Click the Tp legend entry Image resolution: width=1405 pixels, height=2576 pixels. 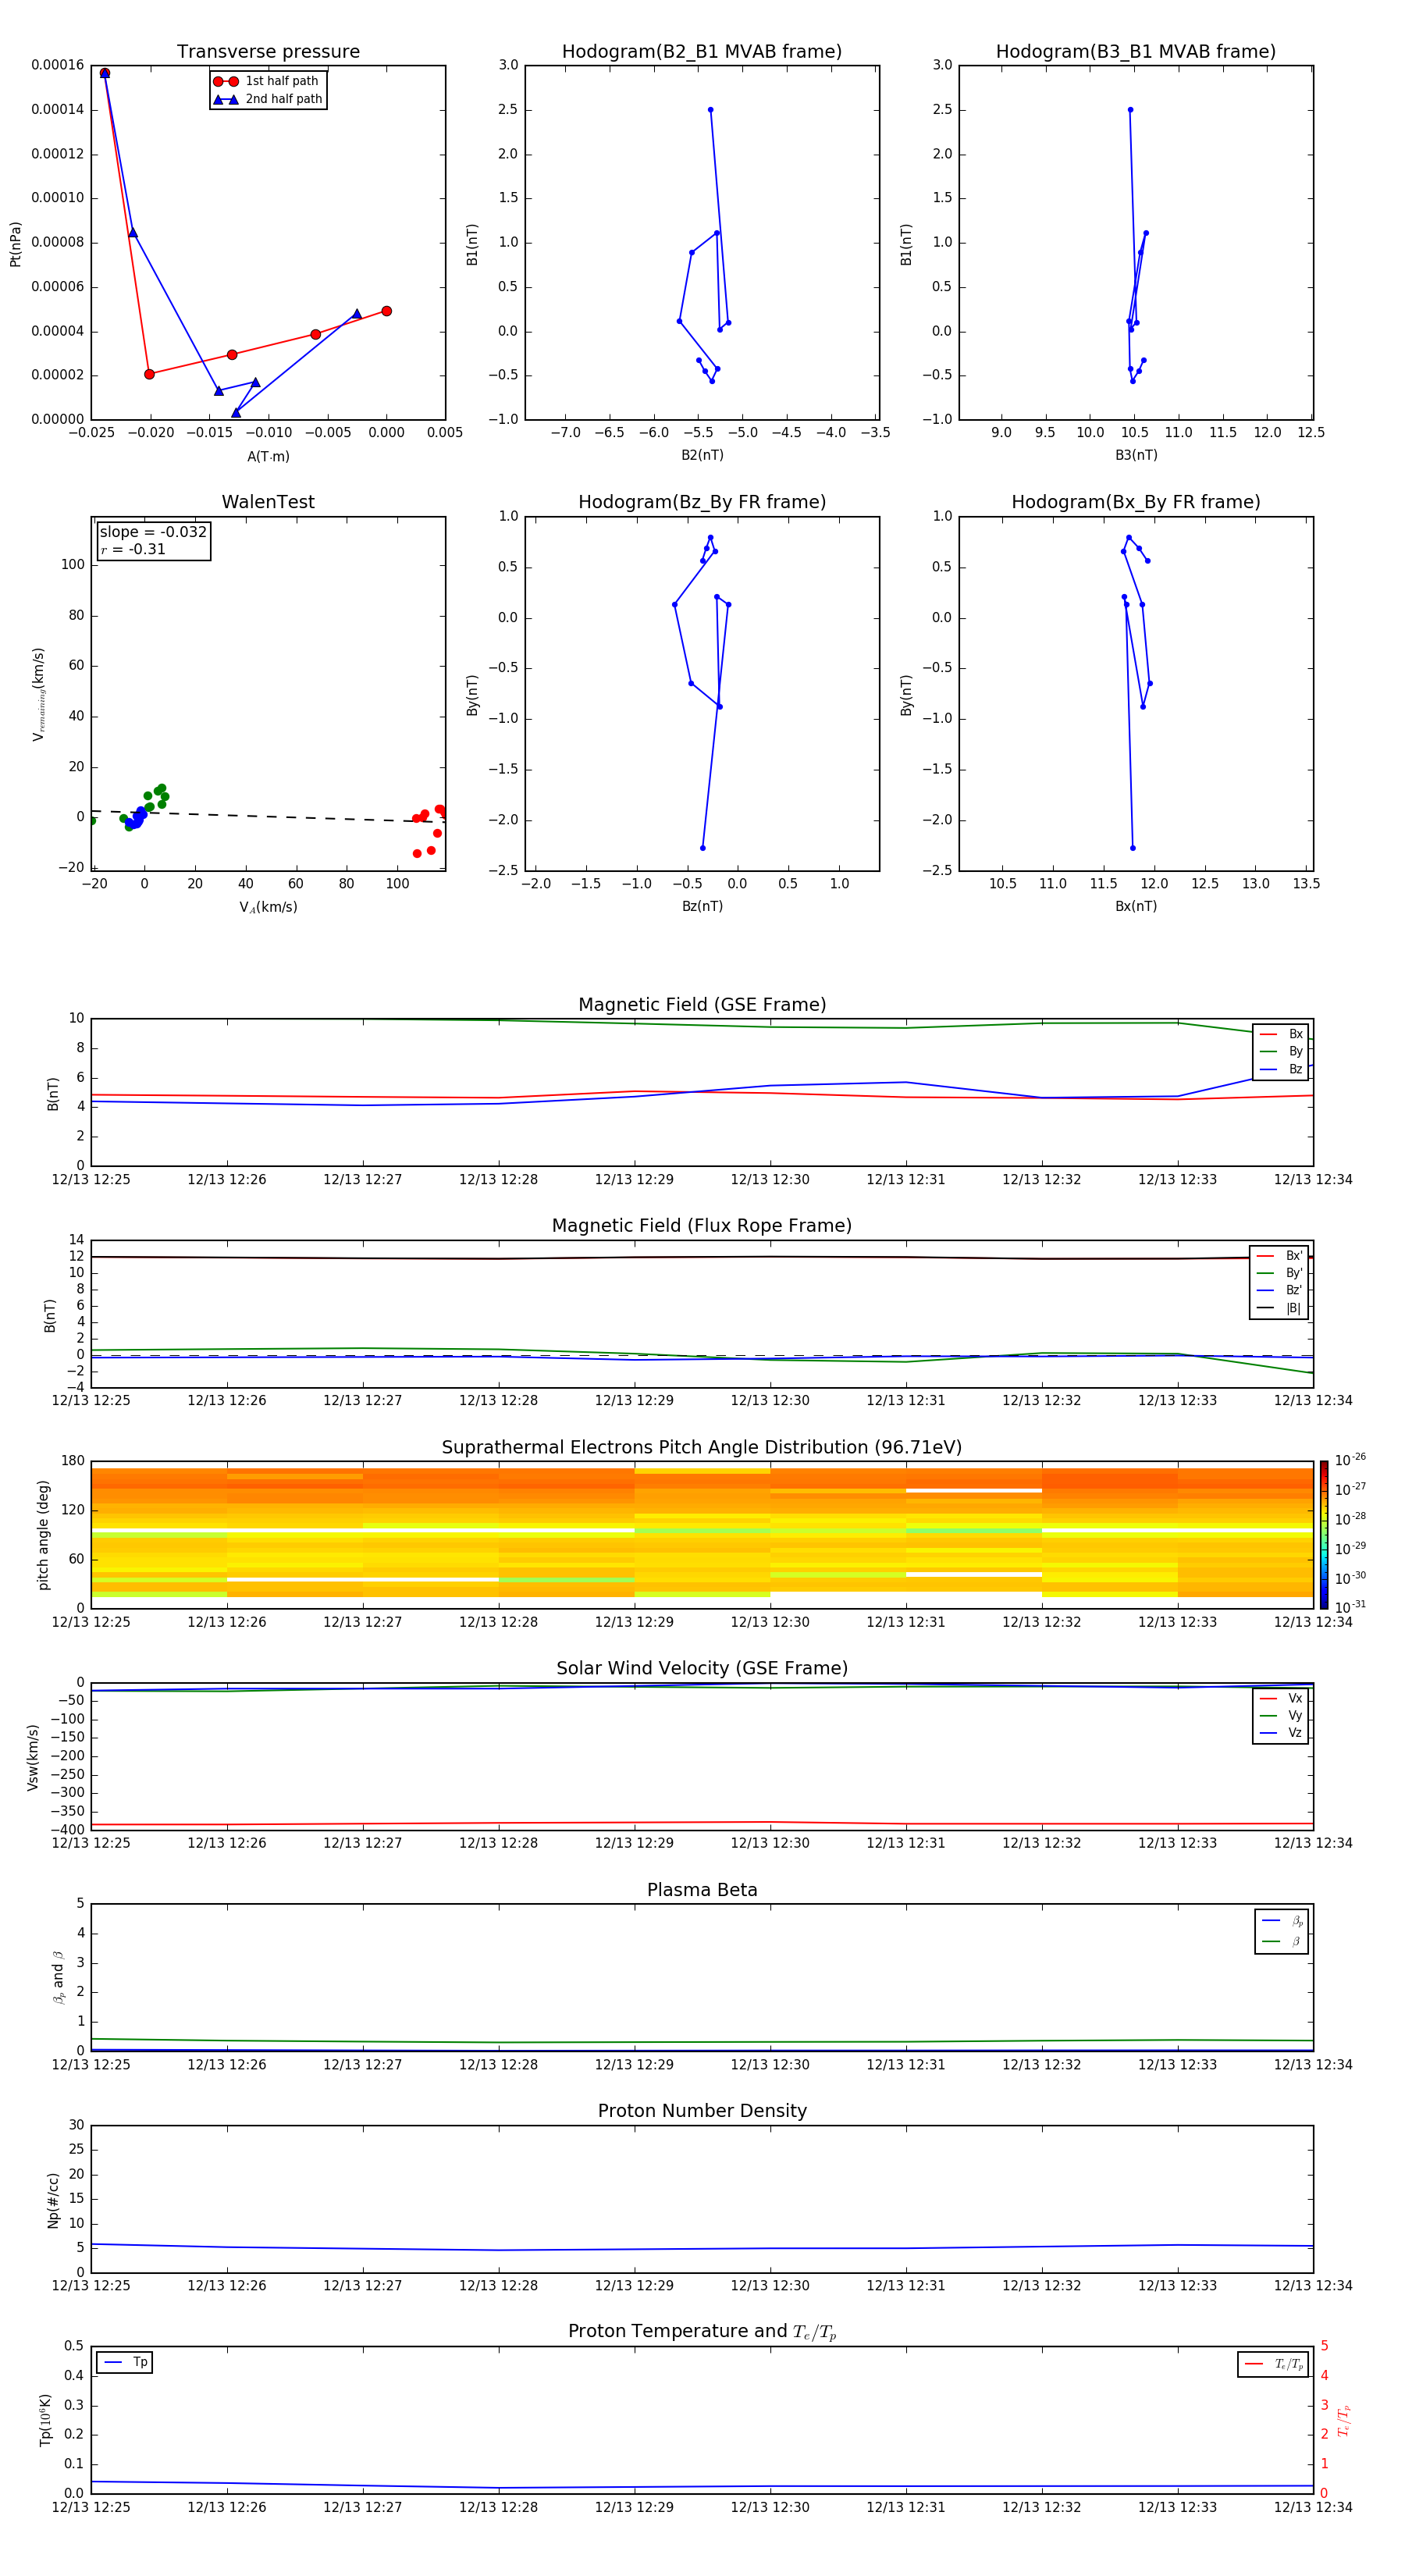click(124, 2362)
